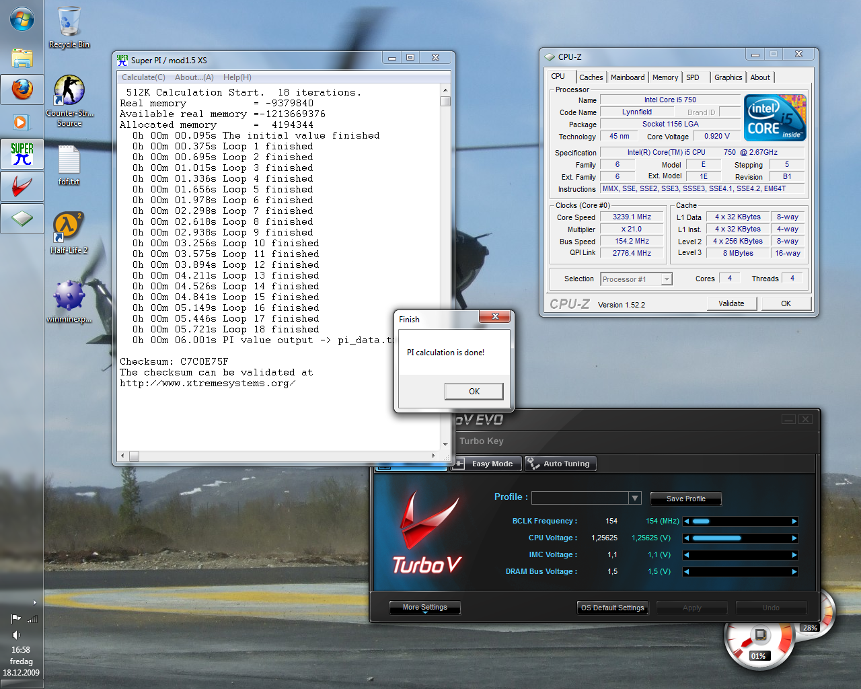Click the Super PI title bar icon
The height and width of the screenshot is (689, 861).
(122, 59)
